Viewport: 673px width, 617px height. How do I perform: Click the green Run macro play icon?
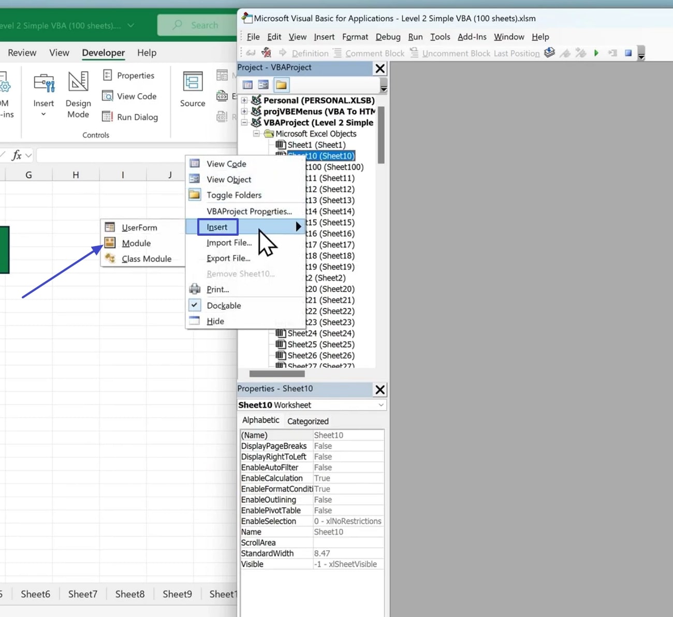596,53
